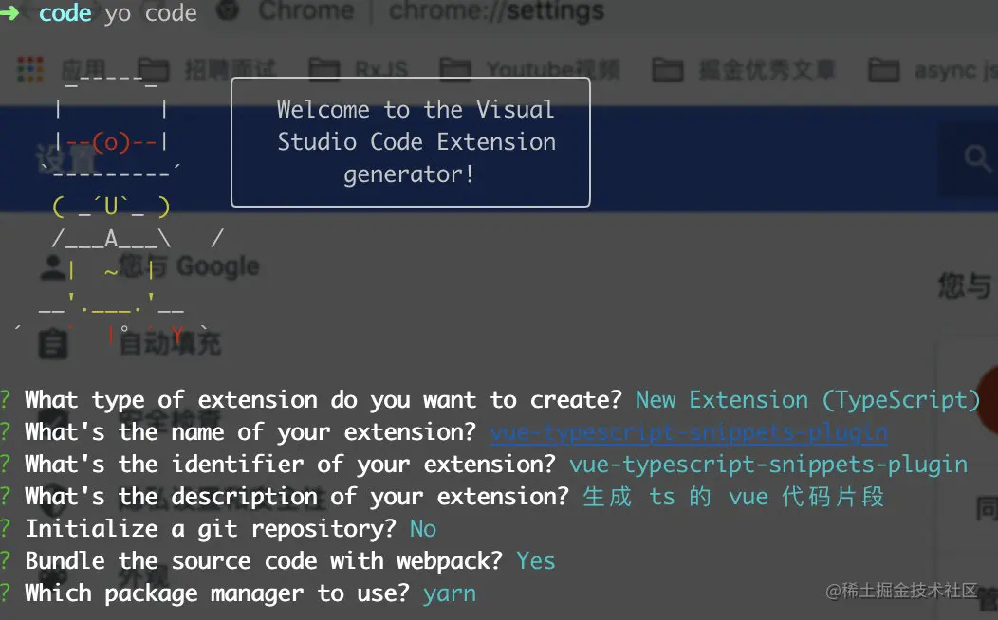Open the 招聘面试 bookmarks folder

207,69
